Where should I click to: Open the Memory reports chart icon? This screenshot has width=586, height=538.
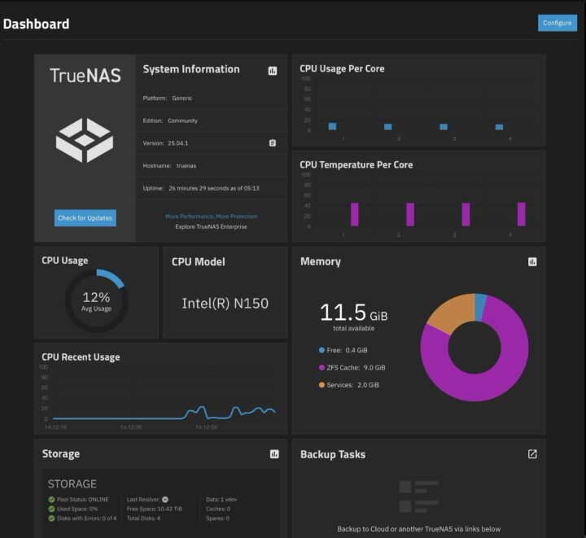532,262
